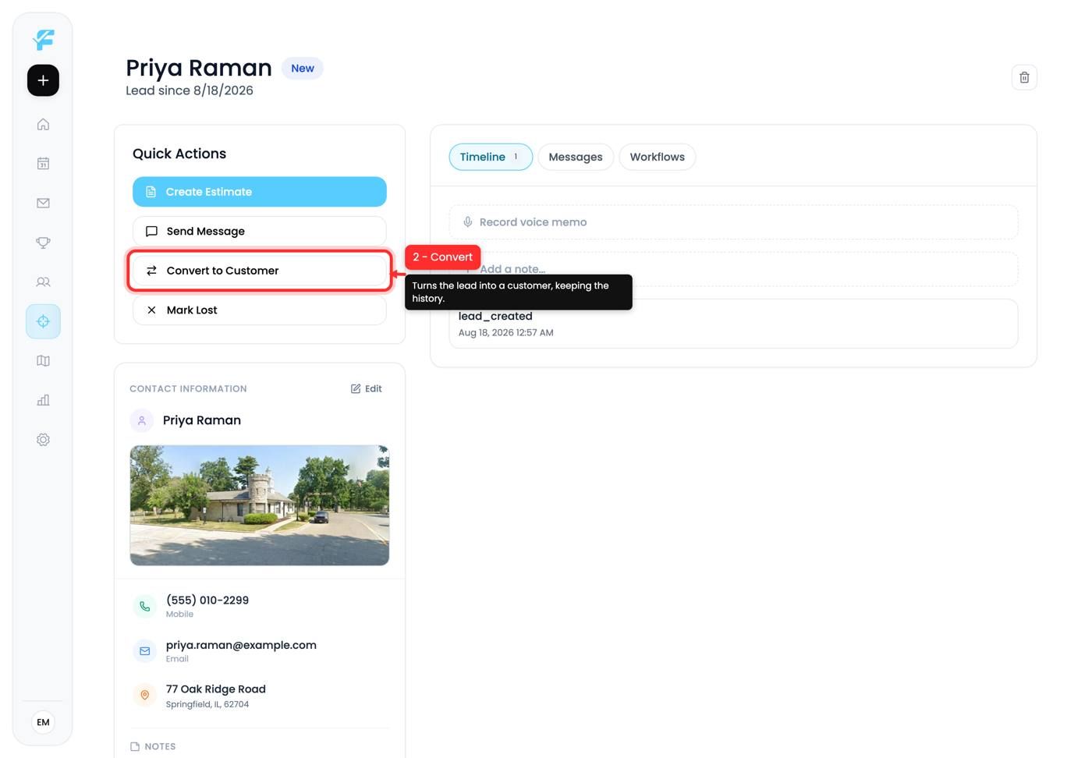
Task: Open the street view property photo
Action: pyautogui.click(x=260, y=505)
